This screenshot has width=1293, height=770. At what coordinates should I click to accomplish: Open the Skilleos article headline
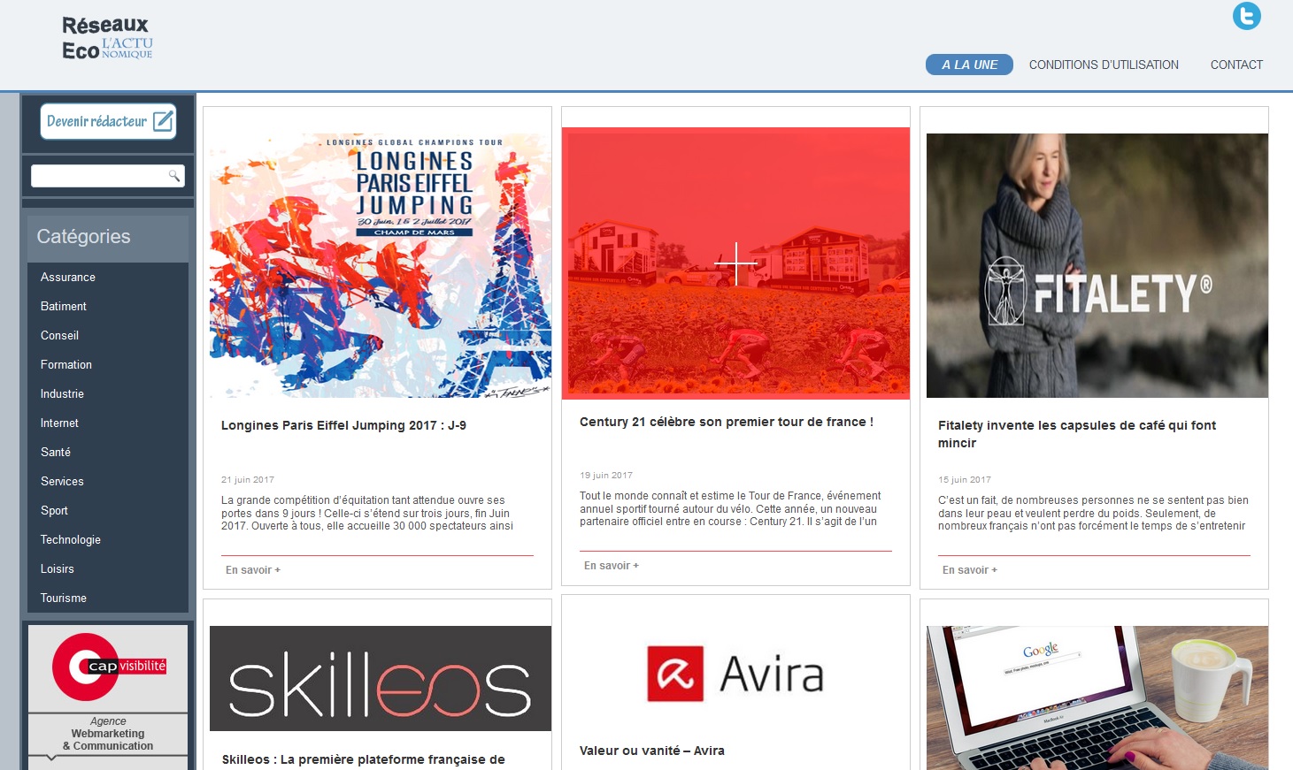tap(364, 759)
